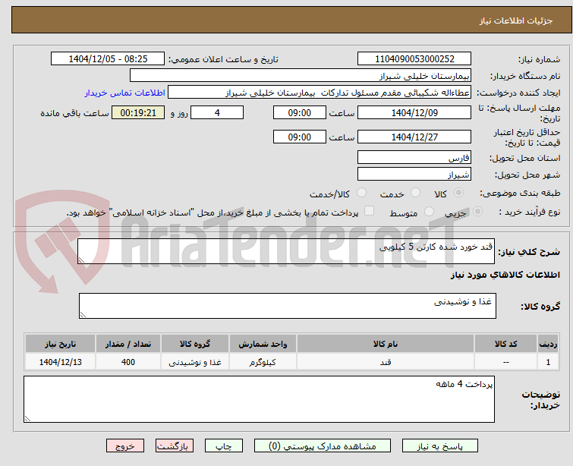Screen dimensions: 573x466
Task: Click the خروج exit button
Action: [125, 446]
